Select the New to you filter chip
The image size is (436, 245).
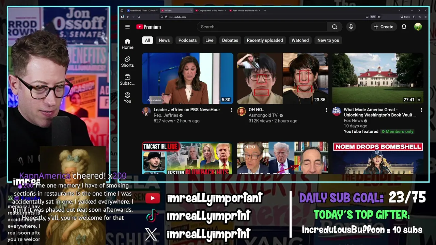coord(328,40)
